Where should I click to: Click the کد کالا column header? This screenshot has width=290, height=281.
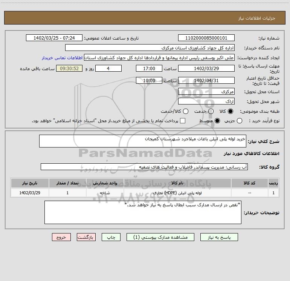click(x=249, y=183)
